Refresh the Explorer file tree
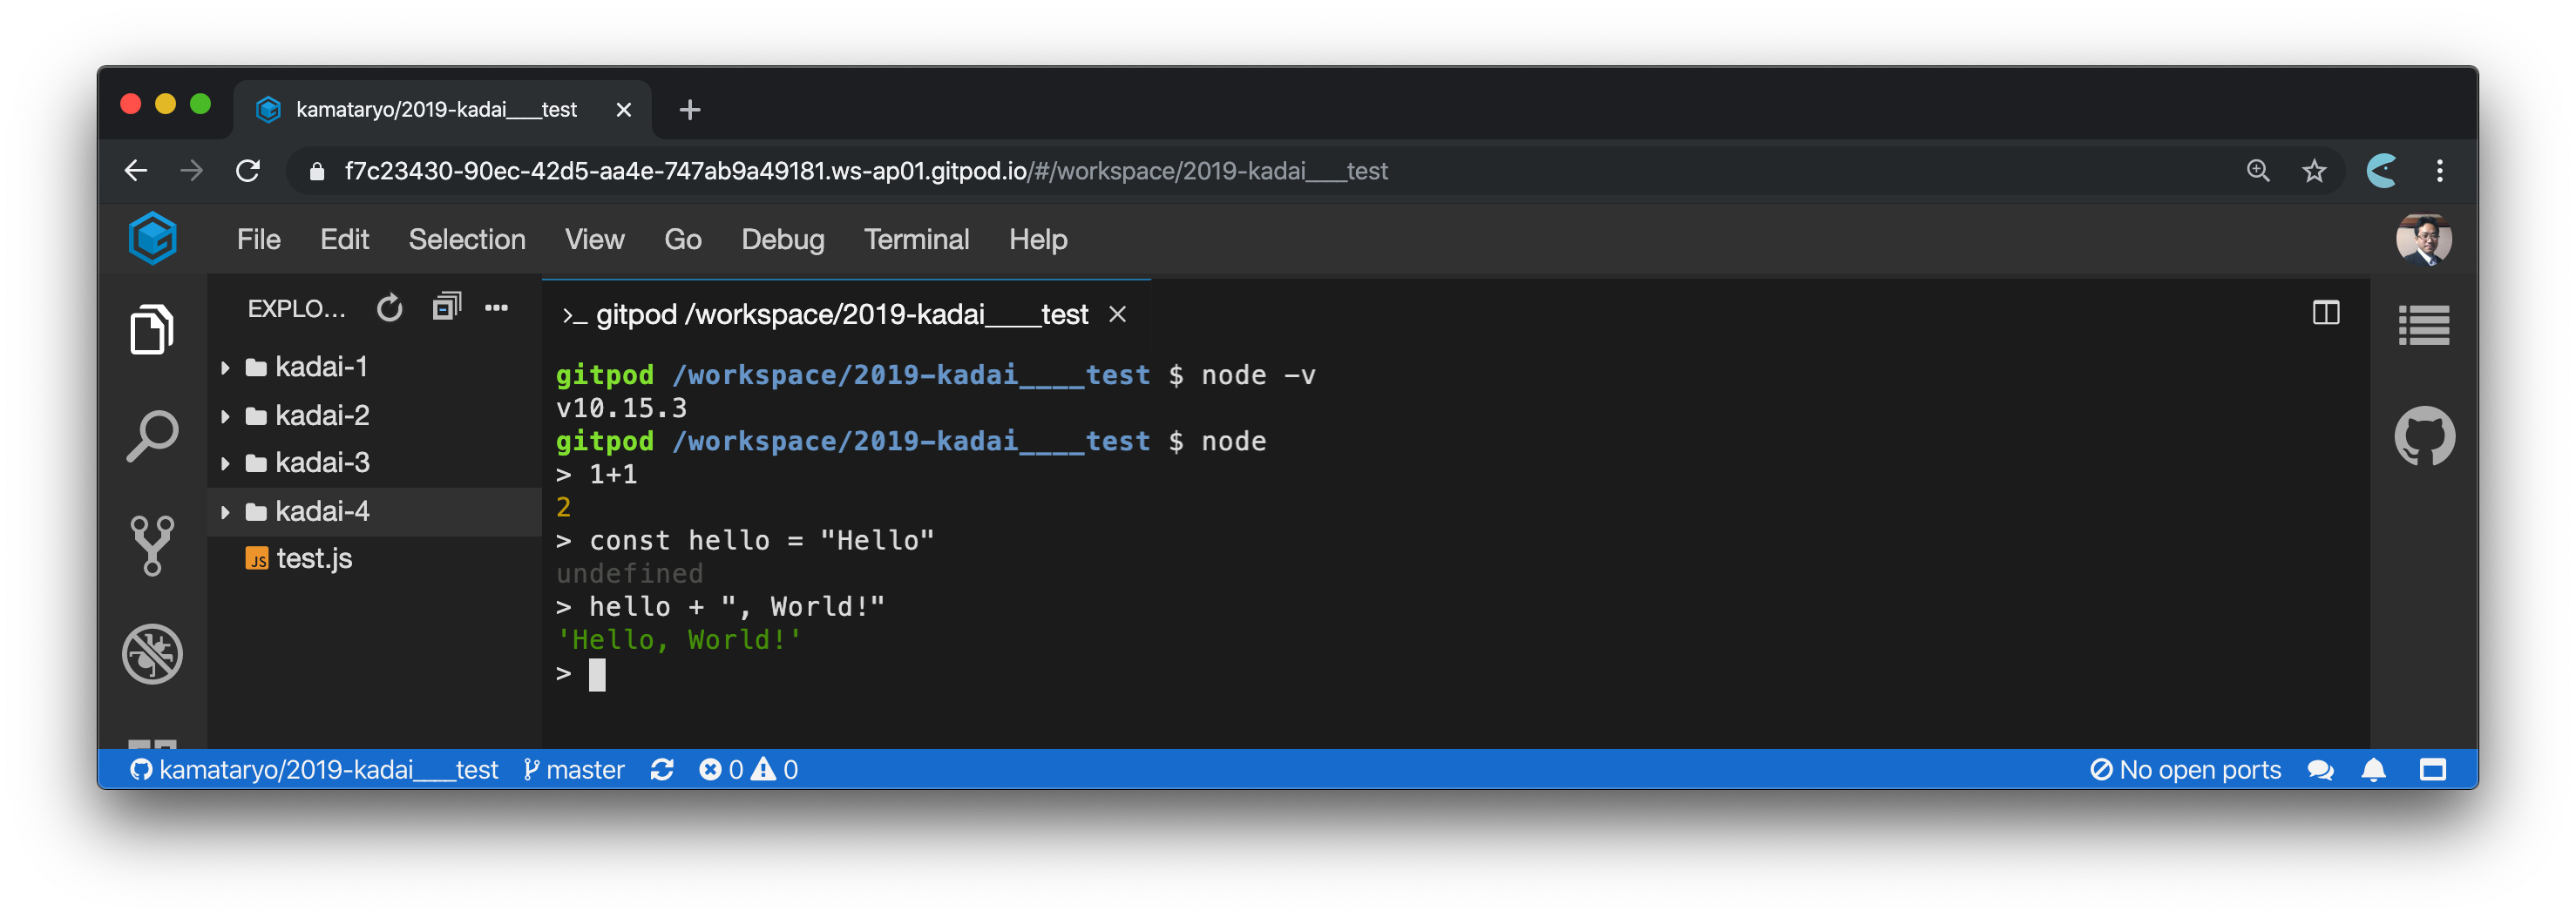 [390, 308]
